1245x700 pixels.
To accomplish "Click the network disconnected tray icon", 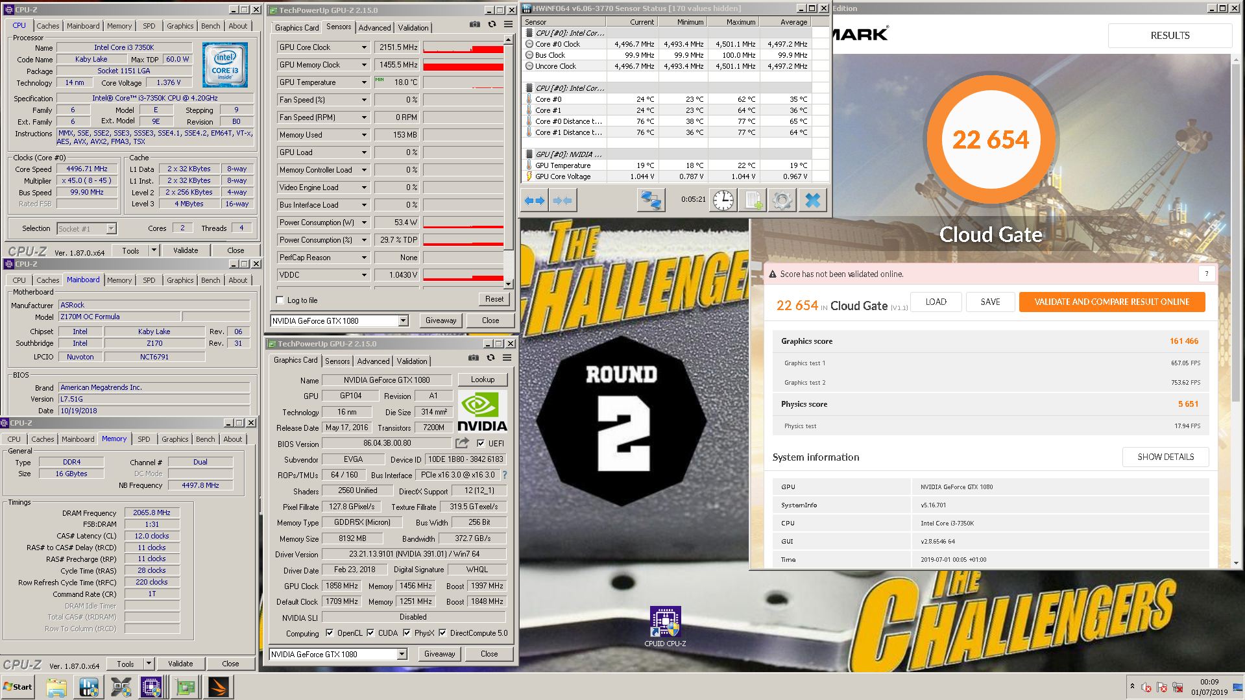I will [1177, 687].
